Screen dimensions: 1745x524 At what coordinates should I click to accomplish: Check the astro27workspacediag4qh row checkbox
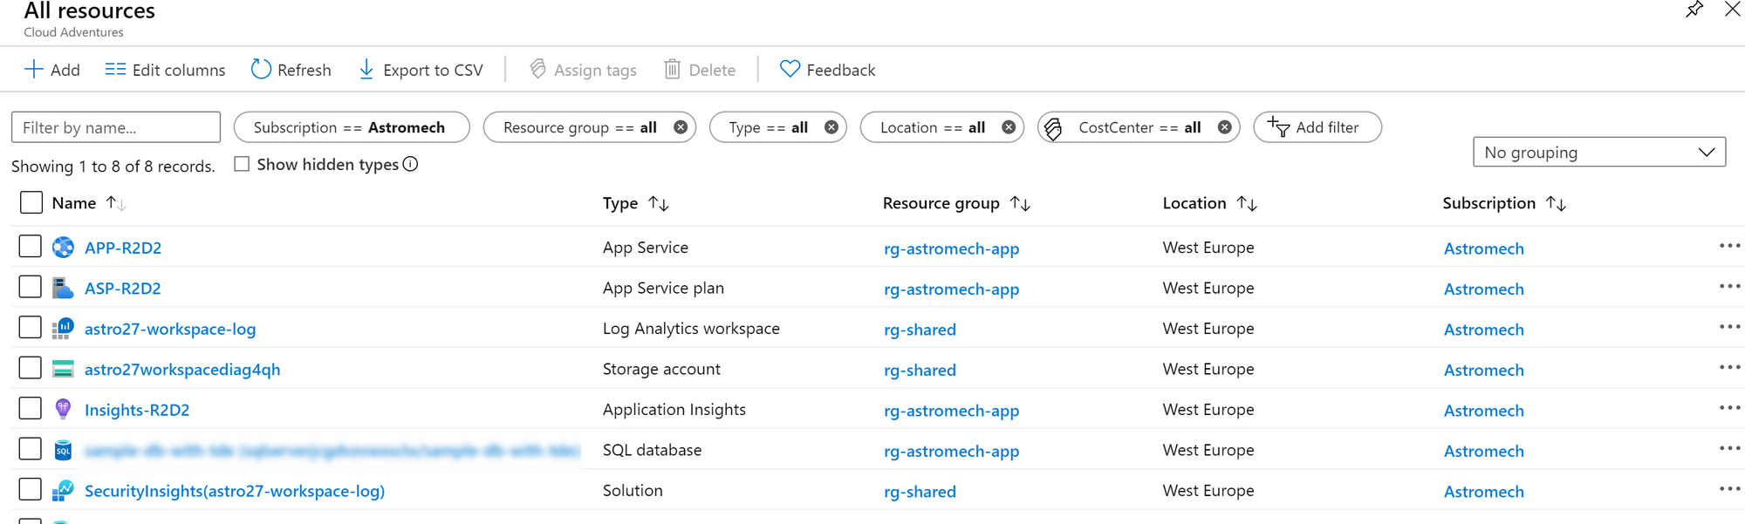tap(31, 368)
